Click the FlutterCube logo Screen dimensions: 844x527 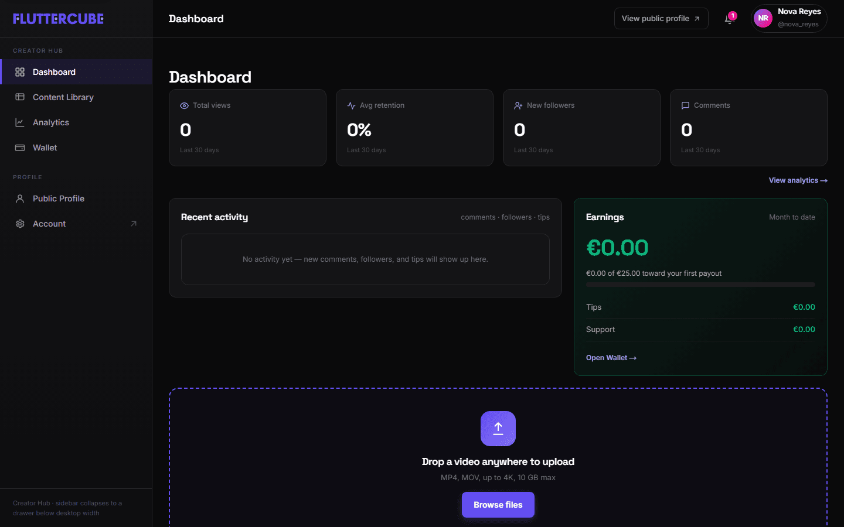coord(59,19)
